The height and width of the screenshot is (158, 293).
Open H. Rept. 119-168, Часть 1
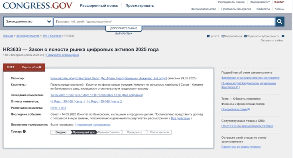point(68,101)
